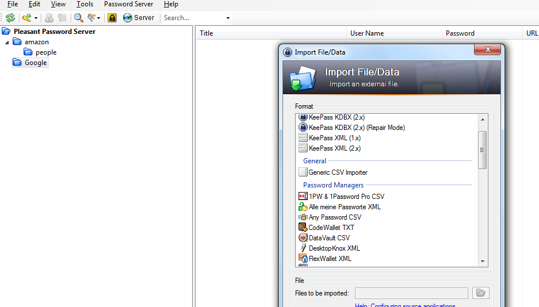539x307 pixels.
Task: Click the Files to be imported field
Action: (411, 293)
